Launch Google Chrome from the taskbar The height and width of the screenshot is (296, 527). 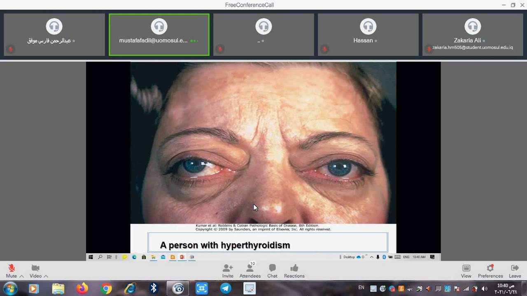tap(106, 289)
